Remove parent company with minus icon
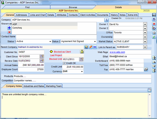 click(x=95, y=47)
